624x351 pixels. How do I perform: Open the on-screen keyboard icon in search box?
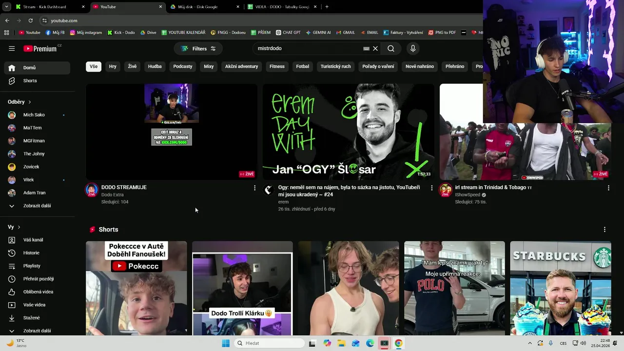pos(366,48)
